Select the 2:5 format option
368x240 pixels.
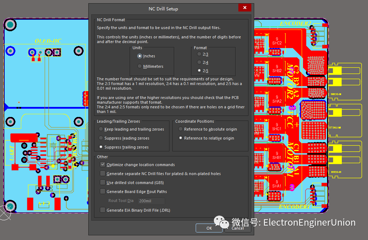[x=199, y=71]
